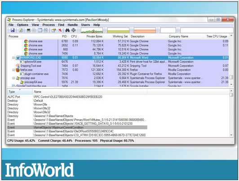Click the SnippingTool.exe scissors icon
Viewport: 239px width, 181px height.
(18, 66)
